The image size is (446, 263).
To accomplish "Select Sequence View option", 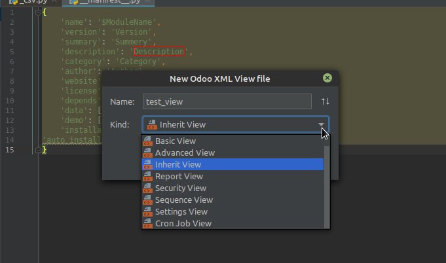I will [x=232, y=200].
